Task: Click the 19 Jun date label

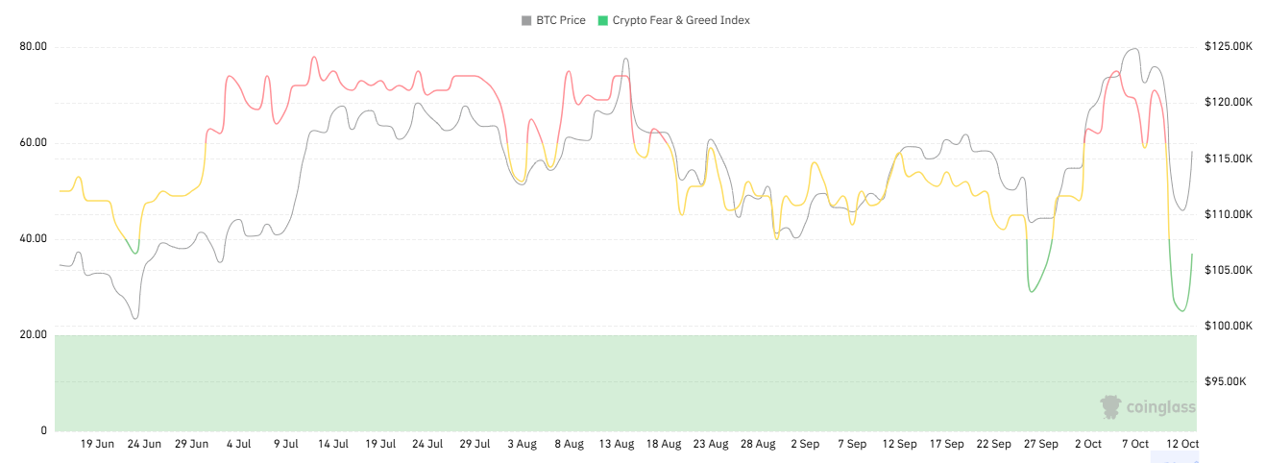Action: click(97, 444)
